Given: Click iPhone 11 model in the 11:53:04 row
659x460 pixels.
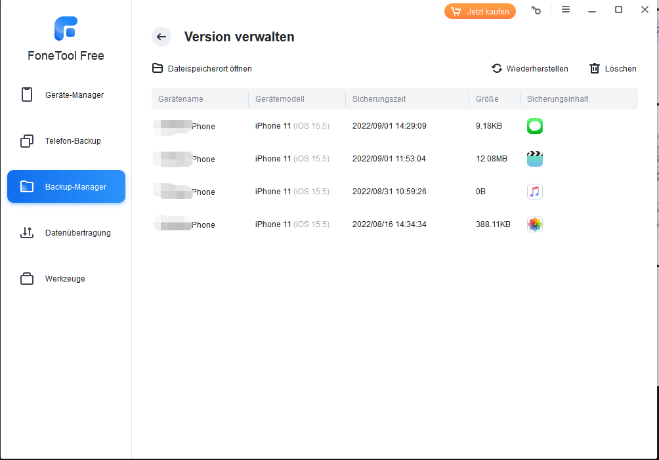Looking at the screenshot, I should click(x=292, y=159).
